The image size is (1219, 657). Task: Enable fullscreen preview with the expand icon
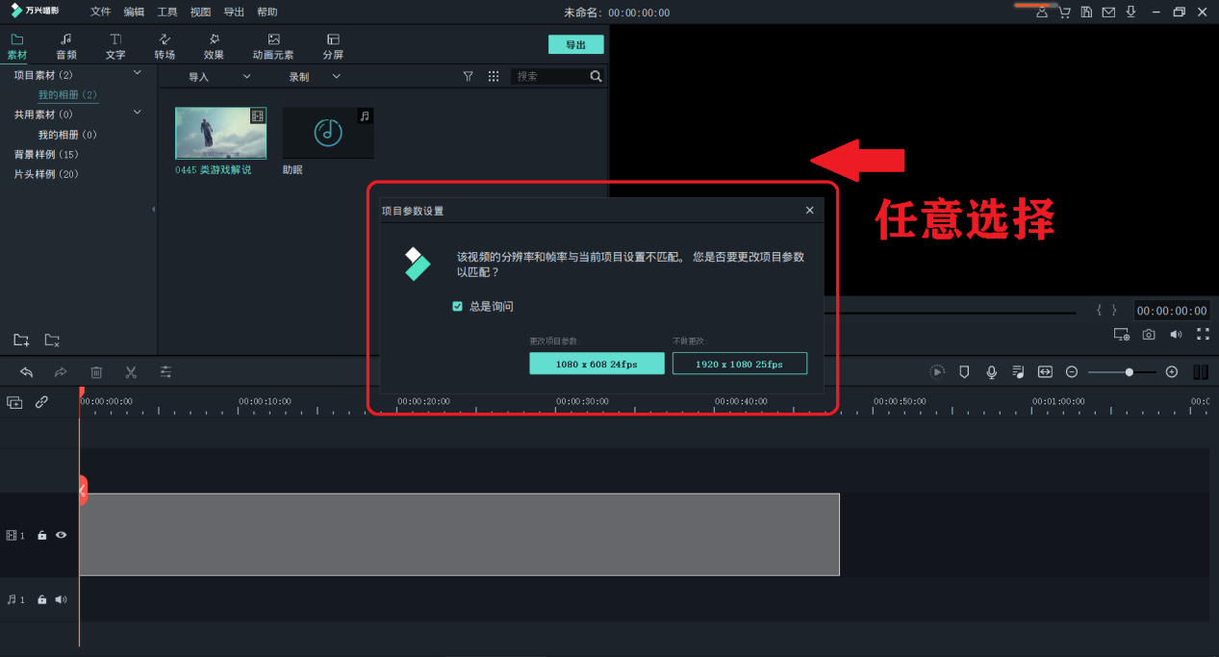1203,334
